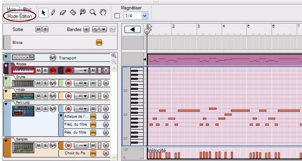This screenshot has height=161, width=302.
Task: Open the Bandes automation dropdown
Action: tap(100, 29)
